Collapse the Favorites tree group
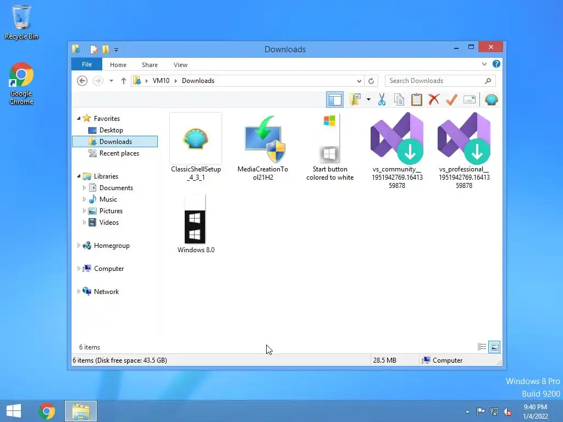Screen dimensions: 563x422 (x=79, y=118)
